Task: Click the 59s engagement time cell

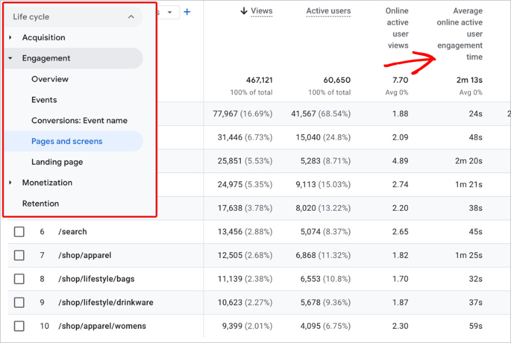Action: 476,326
